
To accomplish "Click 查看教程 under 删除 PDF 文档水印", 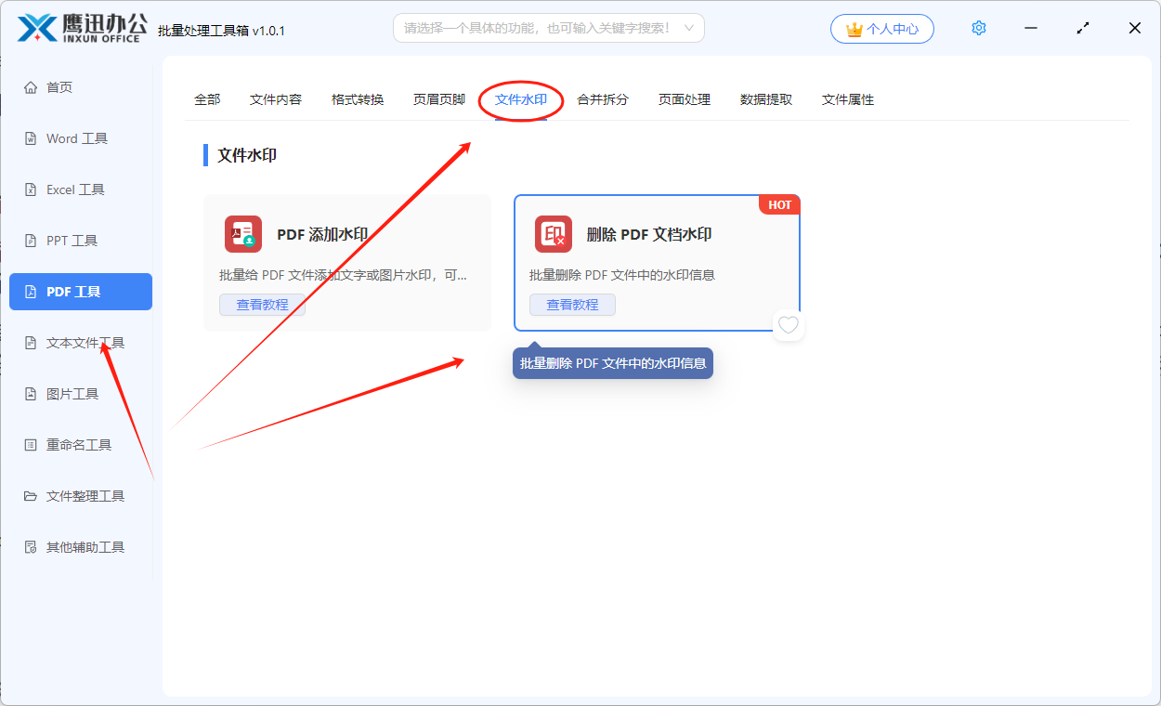I will coord(572,305).
